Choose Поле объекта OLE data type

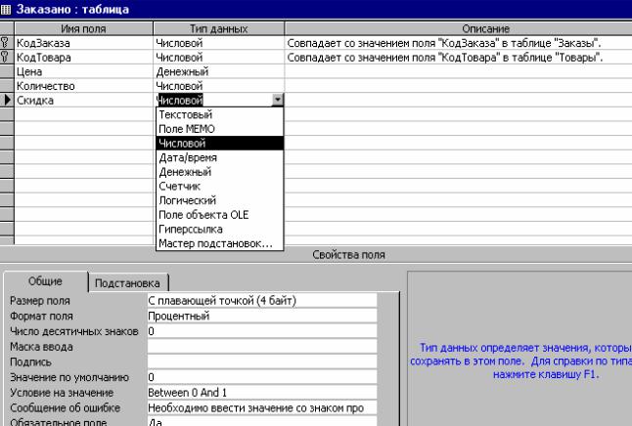point(220,215)
